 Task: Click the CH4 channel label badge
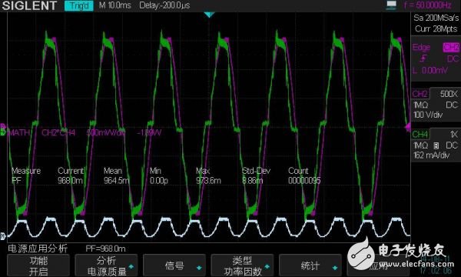pyautogui.click(x=420, y=134)
